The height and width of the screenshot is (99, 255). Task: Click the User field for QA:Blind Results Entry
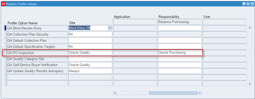tap(224, 28)
